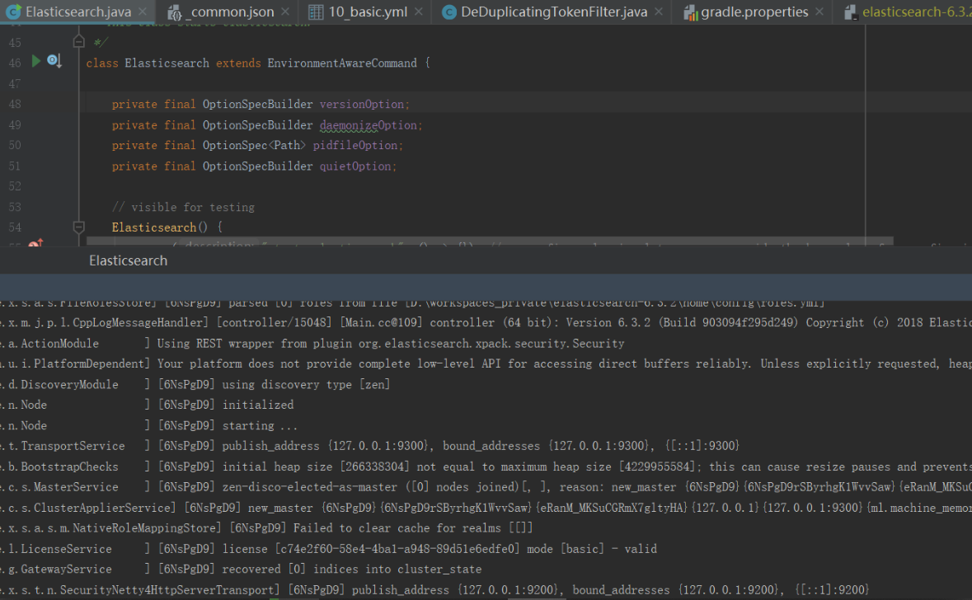This screenshot has height=600, width=972.
Task: Close the DeDuplicatingTokenFilter.java tab
Action: (659, 12)
